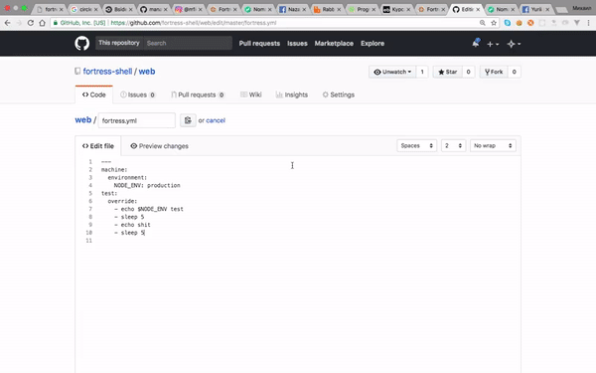Bookmark this page with the star
The width and height of the screenshot is (596, 373).
tap(494, 23)
